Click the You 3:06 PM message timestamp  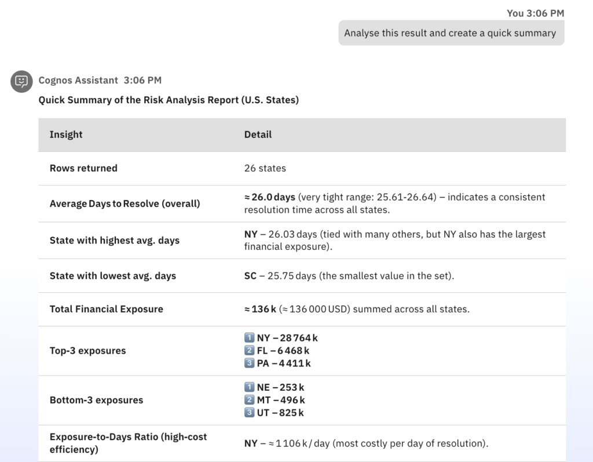[535, 13]
